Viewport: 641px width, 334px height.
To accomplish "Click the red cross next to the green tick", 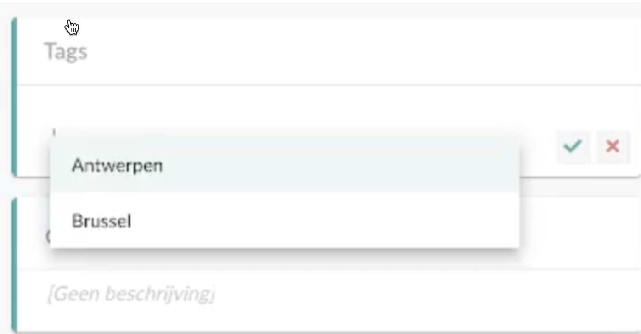I will point(613,146).
